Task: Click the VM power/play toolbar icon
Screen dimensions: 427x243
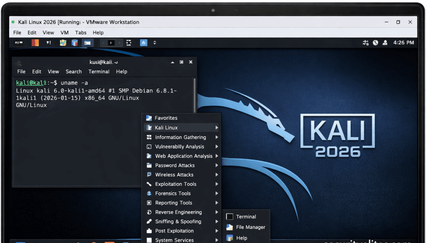Action: tap(111, 42)
